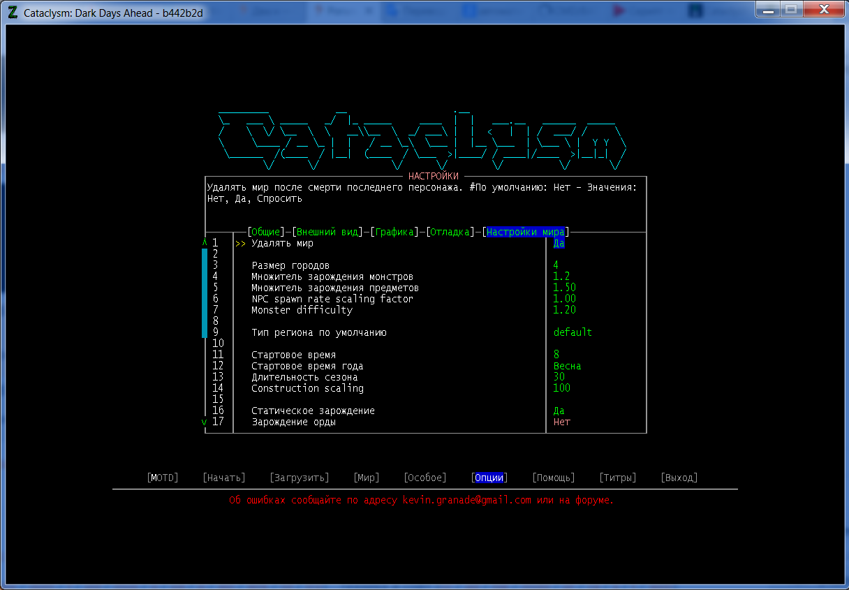Switch to the Внешний вид tab

[327, 232]
